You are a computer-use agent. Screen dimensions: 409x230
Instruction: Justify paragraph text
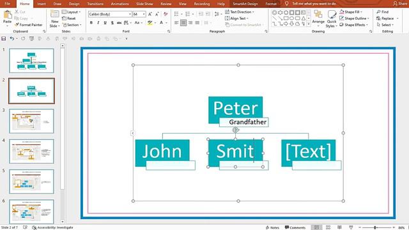click(x=197, y=23)
